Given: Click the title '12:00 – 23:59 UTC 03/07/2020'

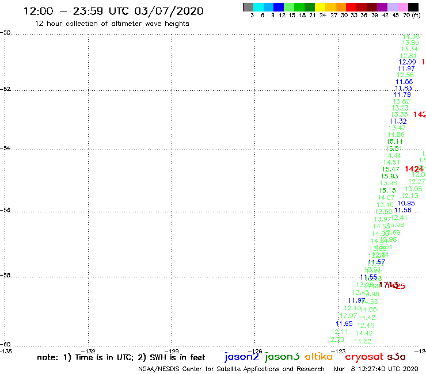Looking at the screenshot, I should click(x=113, y=11).
